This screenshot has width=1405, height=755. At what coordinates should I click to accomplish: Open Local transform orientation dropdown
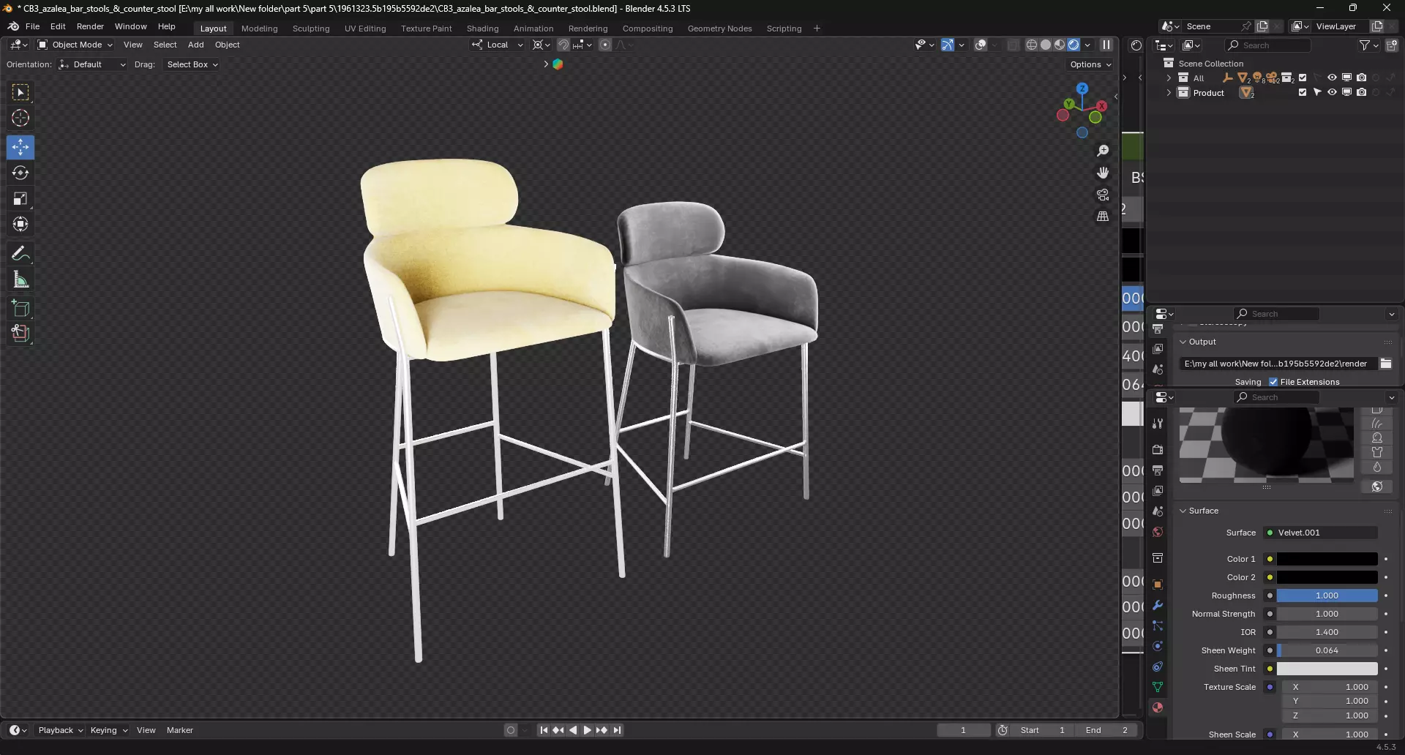498,45
